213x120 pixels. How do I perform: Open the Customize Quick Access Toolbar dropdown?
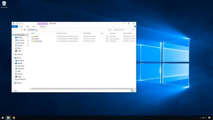click(22, 24)
